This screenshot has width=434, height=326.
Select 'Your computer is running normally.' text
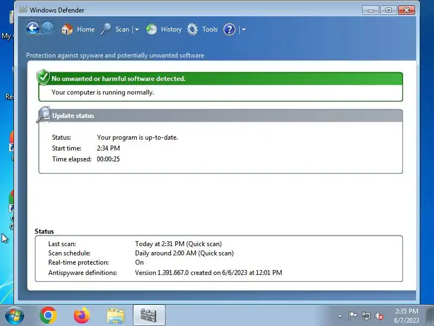(x=103, y=92)
